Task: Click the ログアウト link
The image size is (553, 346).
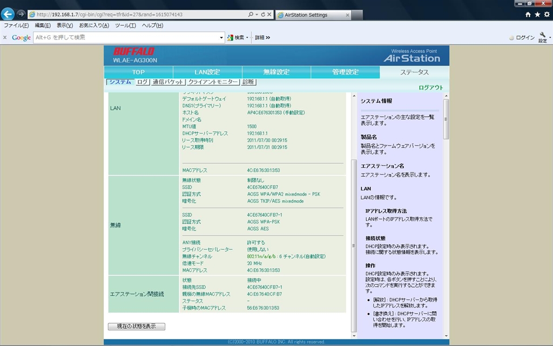Action: pyautogui.click(x=430, y=88)
